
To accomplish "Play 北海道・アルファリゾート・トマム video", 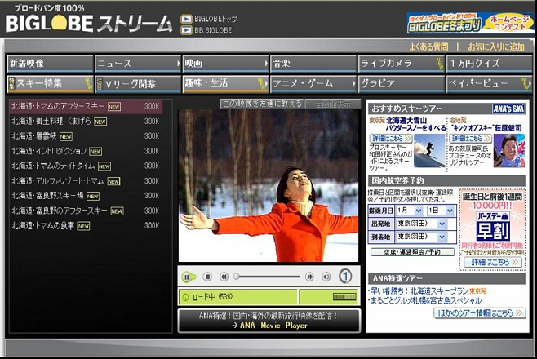I will [86, 181].
